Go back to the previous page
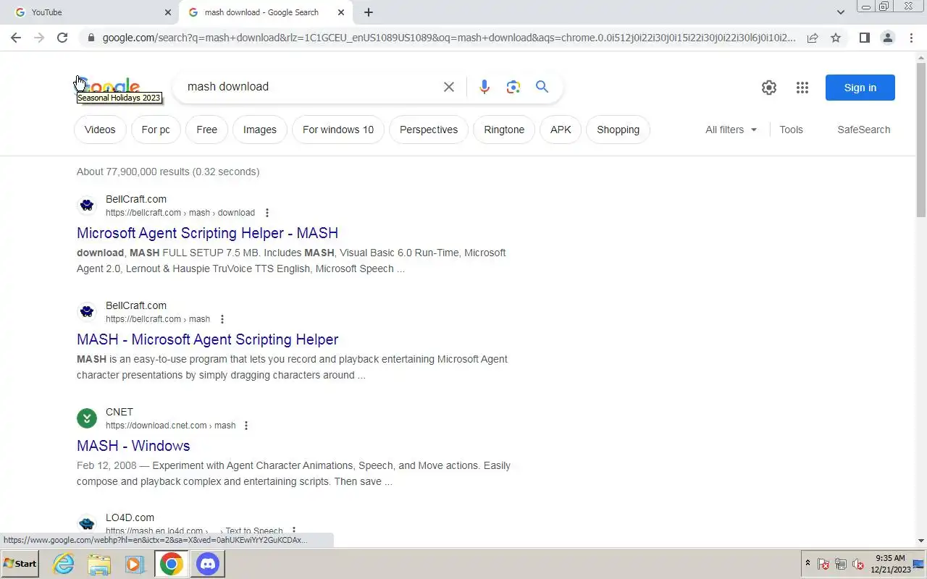 (16, 38)
